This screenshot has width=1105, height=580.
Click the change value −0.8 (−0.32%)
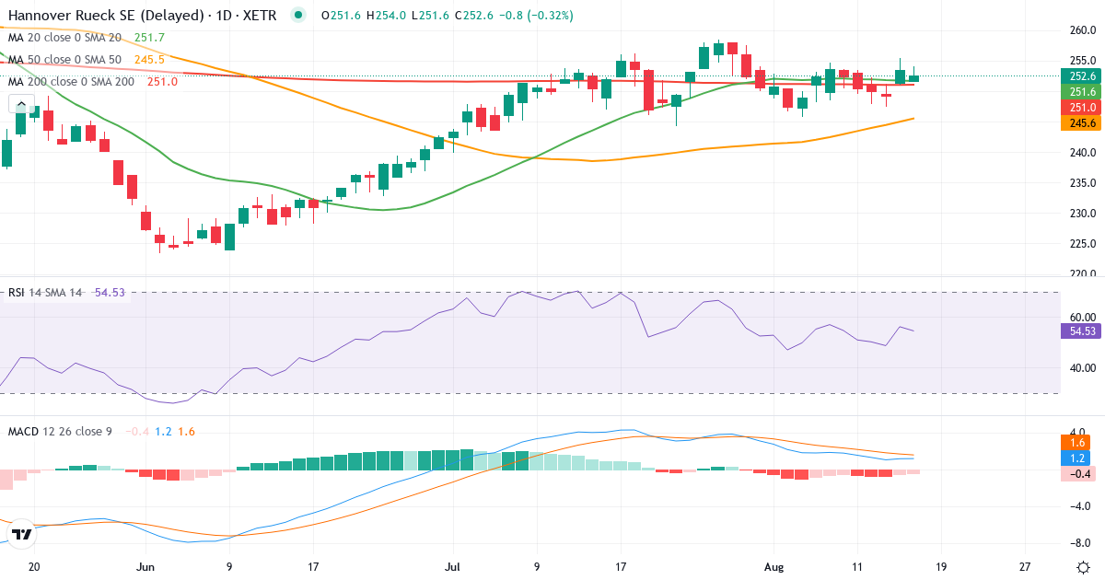click(537, 16)
